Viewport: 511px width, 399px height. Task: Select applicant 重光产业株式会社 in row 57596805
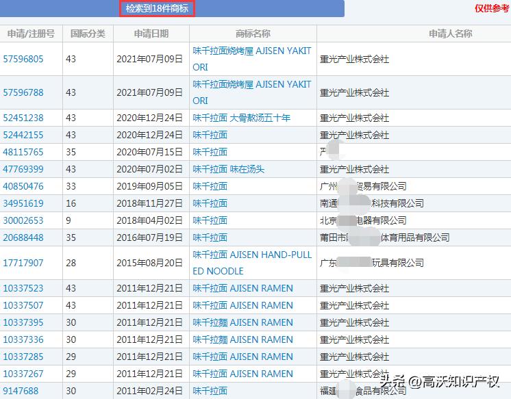coord(354,60)
